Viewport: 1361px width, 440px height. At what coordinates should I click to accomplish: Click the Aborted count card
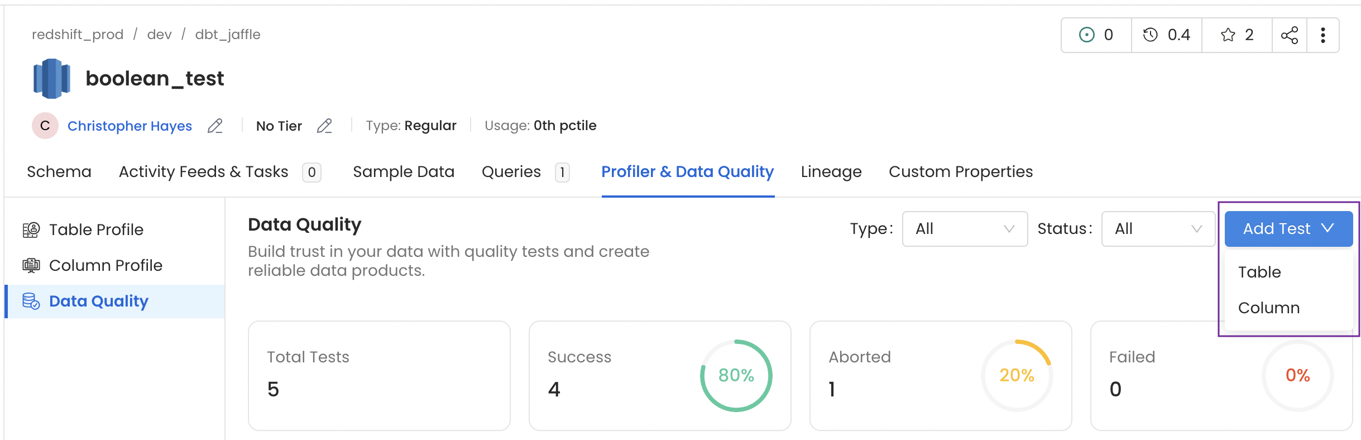941,375
